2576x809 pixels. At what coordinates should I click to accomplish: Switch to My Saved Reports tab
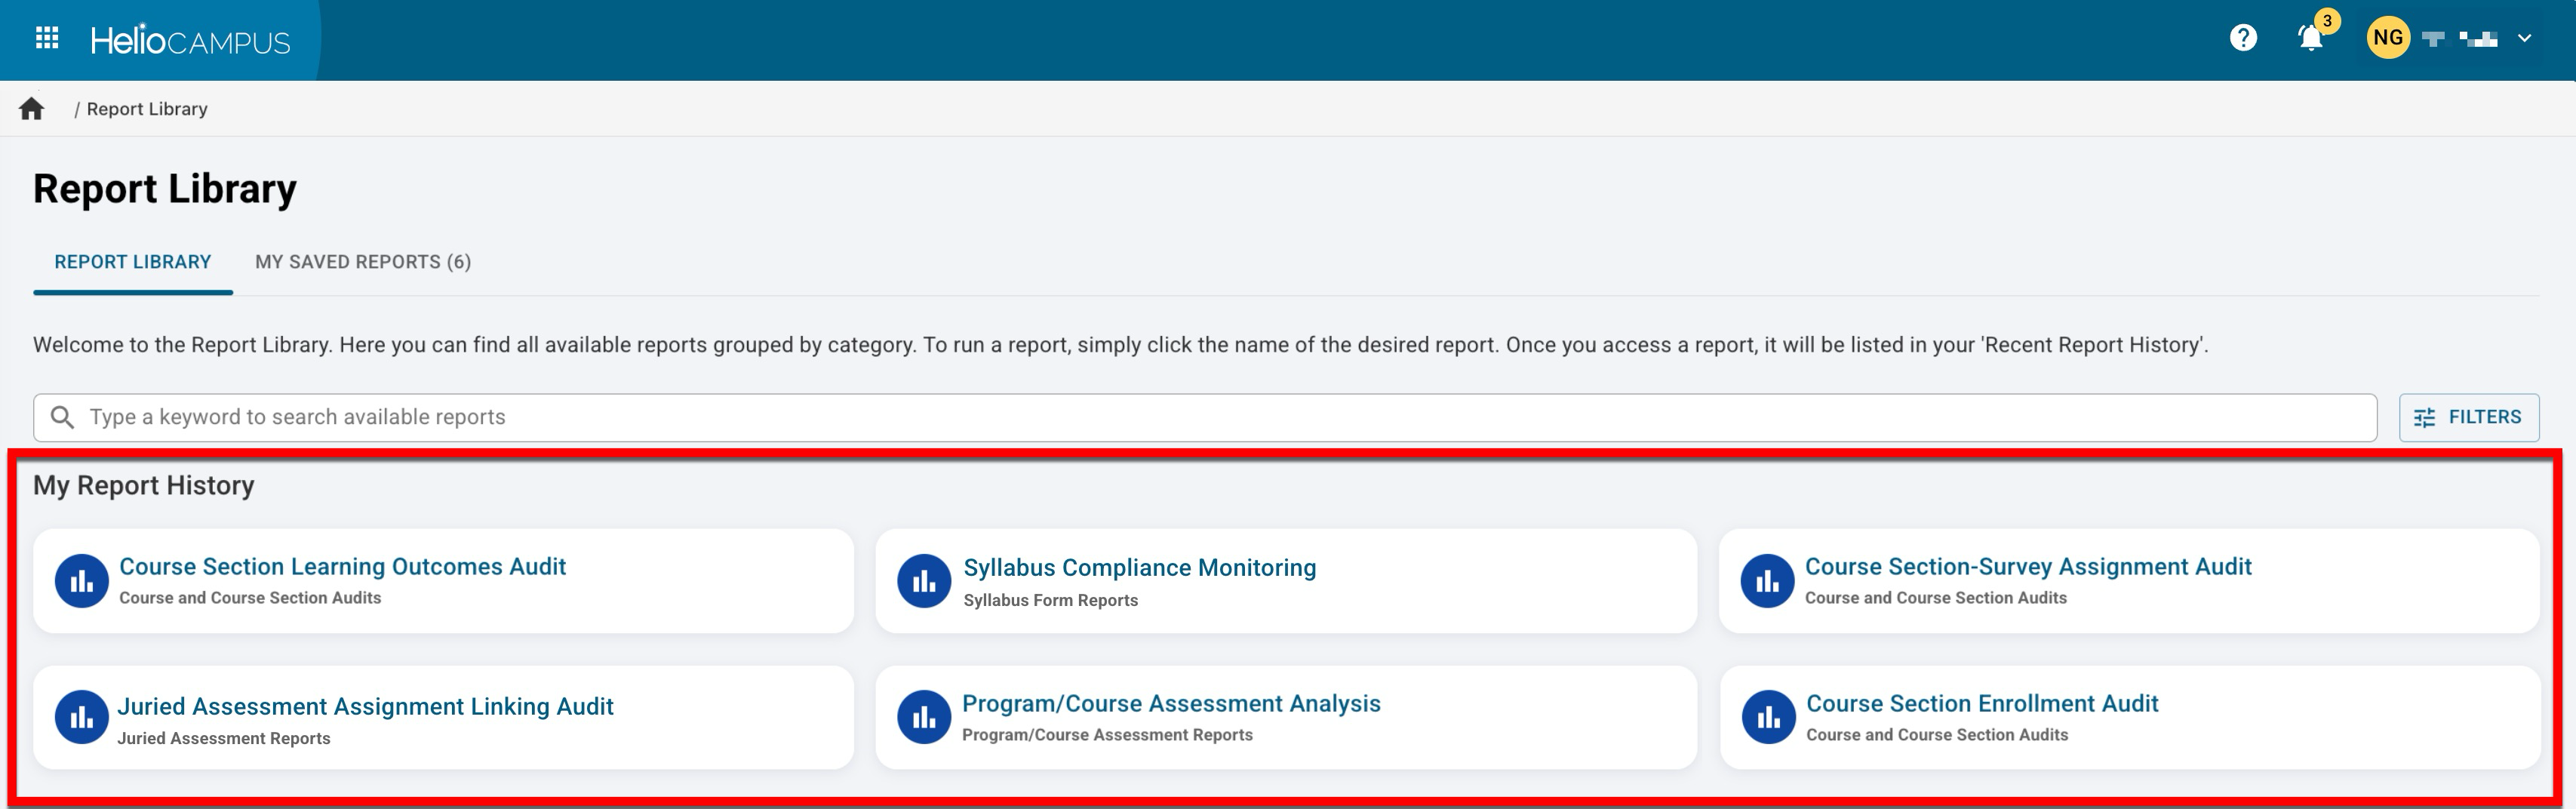(x=362, y=262)
